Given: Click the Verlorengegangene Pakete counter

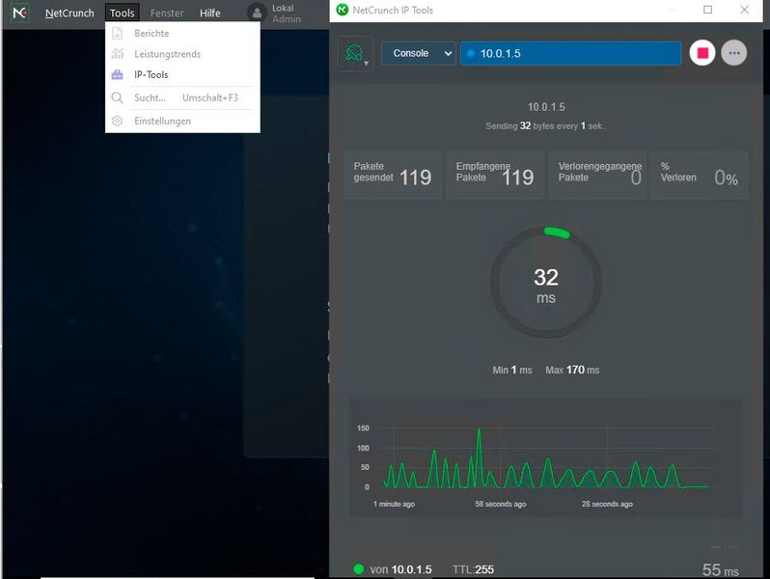Looking at the screenshot, I should tap(597, 176).
